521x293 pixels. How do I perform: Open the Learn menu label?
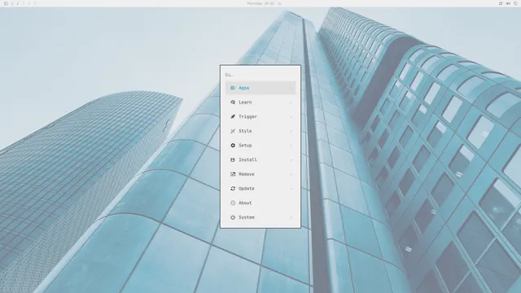245,103
